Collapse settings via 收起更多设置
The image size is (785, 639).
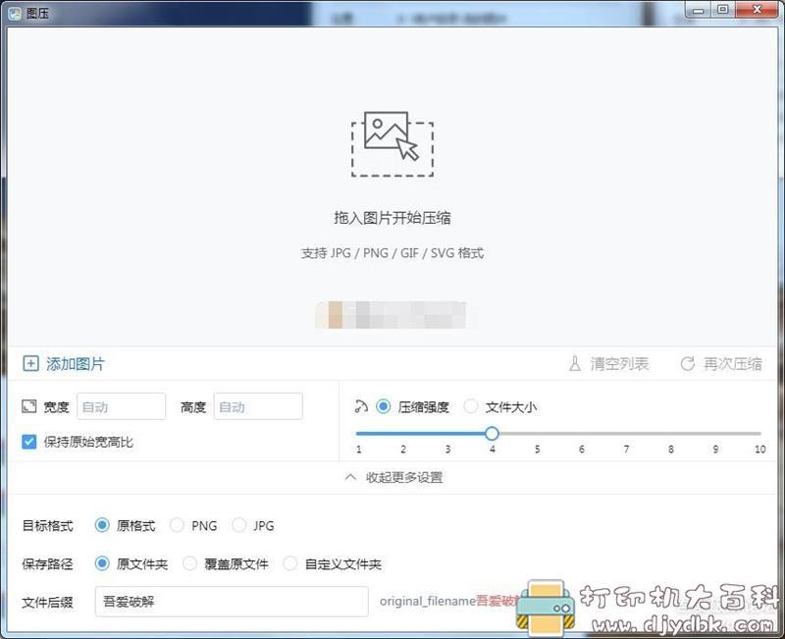[394, 477]
